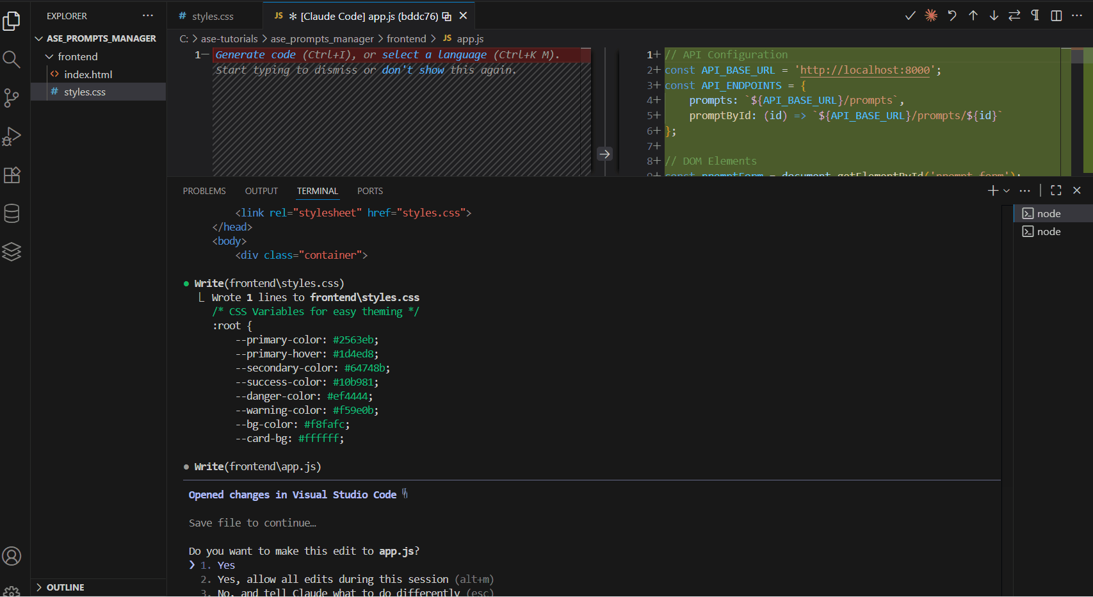Viewport: 1093px width, 597px height.
Task: Open the Source Control view
Action: coord(12,98)
